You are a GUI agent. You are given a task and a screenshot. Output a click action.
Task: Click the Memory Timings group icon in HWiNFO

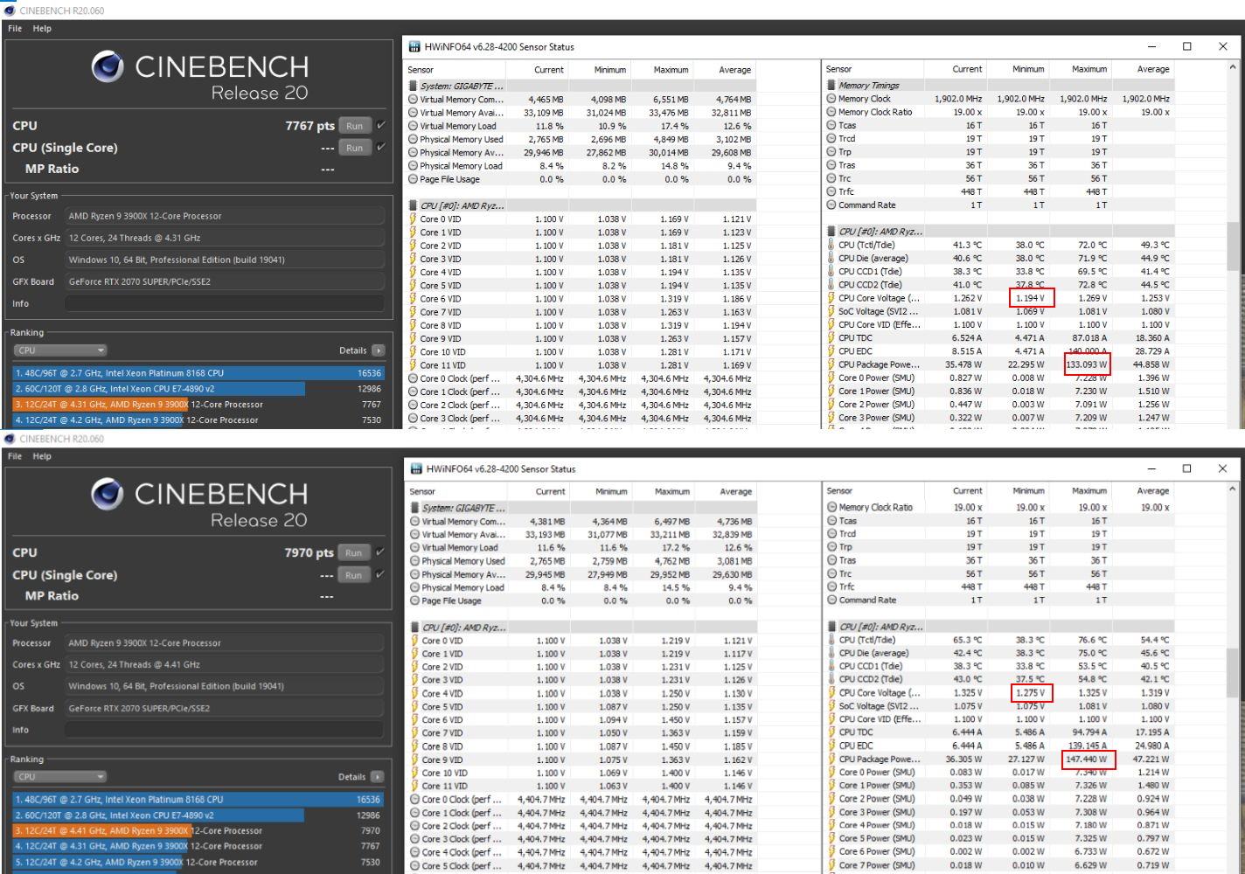tap(831, 86)
